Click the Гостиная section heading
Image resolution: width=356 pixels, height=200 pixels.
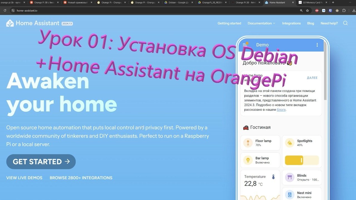pyautogui.click(x=260, y=127)
